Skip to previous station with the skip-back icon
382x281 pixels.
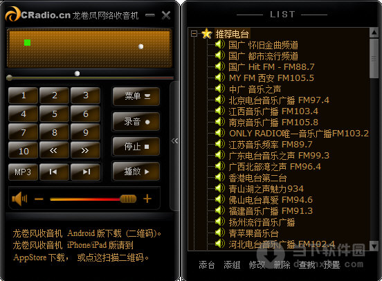click(54, 172)
